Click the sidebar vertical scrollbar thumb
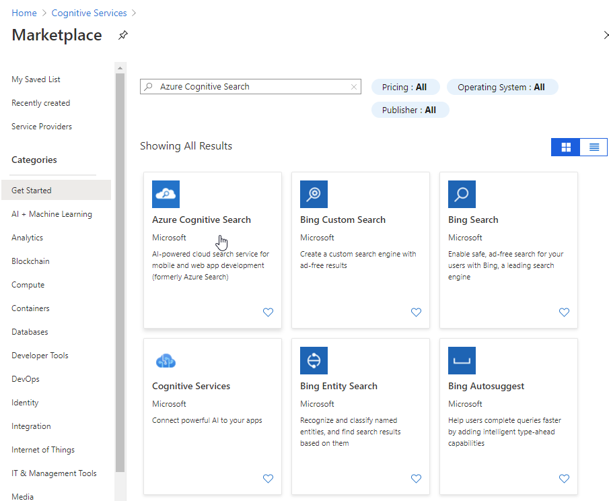This screenshot has width=609, height=501. coord(120,273)
